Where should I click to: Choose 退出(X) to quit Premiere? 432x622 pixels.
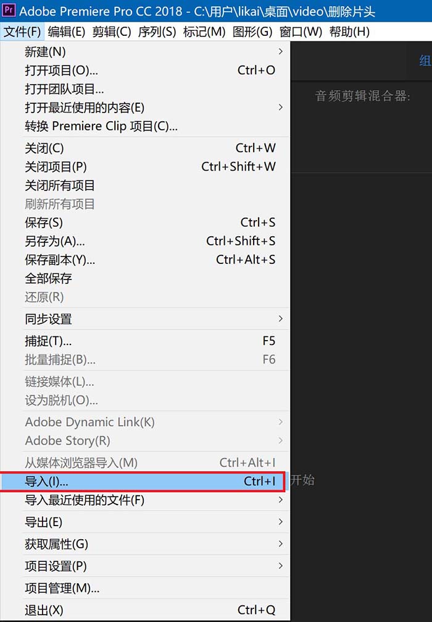point(145,610)
